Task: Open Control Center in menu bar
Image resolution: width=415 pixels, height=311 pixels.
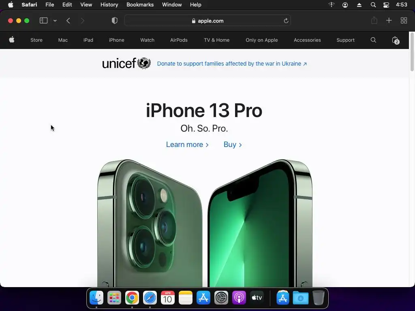Action: coord(386,5)
